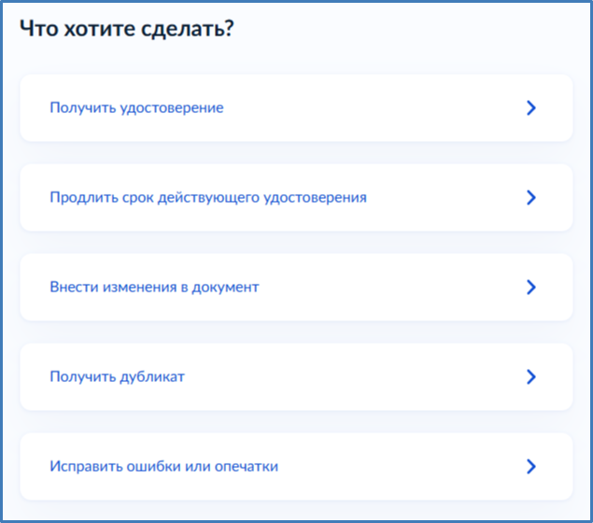Choose the 'Внести изменения в документ' text

click(154, 288)
